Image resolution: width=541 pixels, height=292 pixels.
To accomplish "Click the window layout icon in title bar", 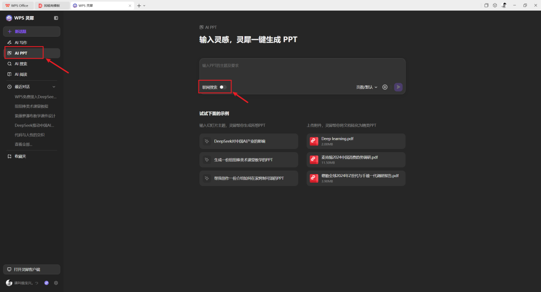I will (x=486, y=5).
